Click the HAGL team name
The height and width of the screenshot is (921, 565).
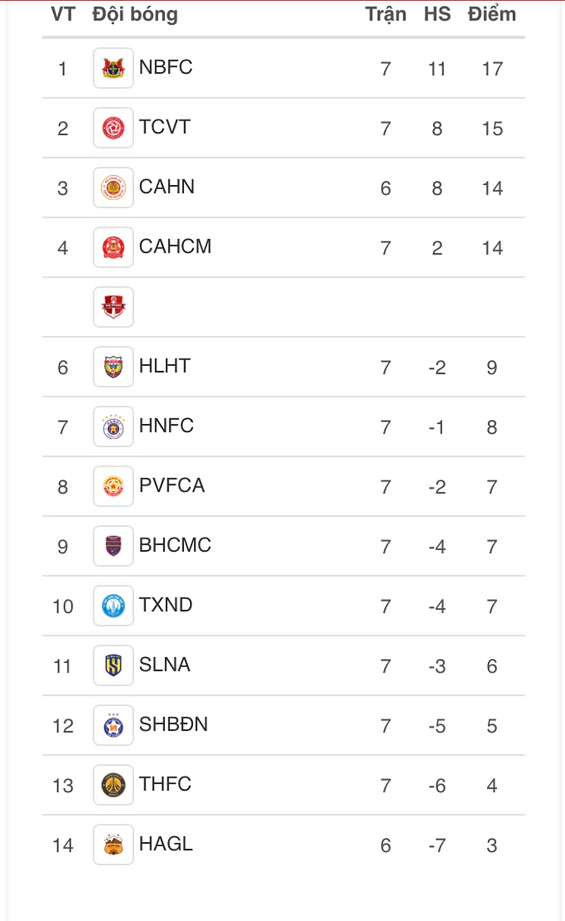coord(166,844)
